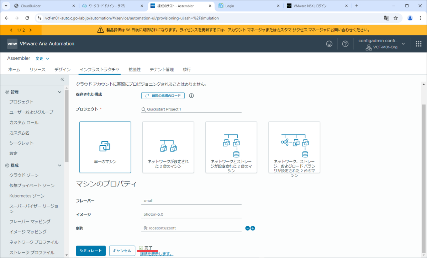The image size is (427, 258).
Task: Click the VMware vmw logo
Action: (x=12, y=44)
